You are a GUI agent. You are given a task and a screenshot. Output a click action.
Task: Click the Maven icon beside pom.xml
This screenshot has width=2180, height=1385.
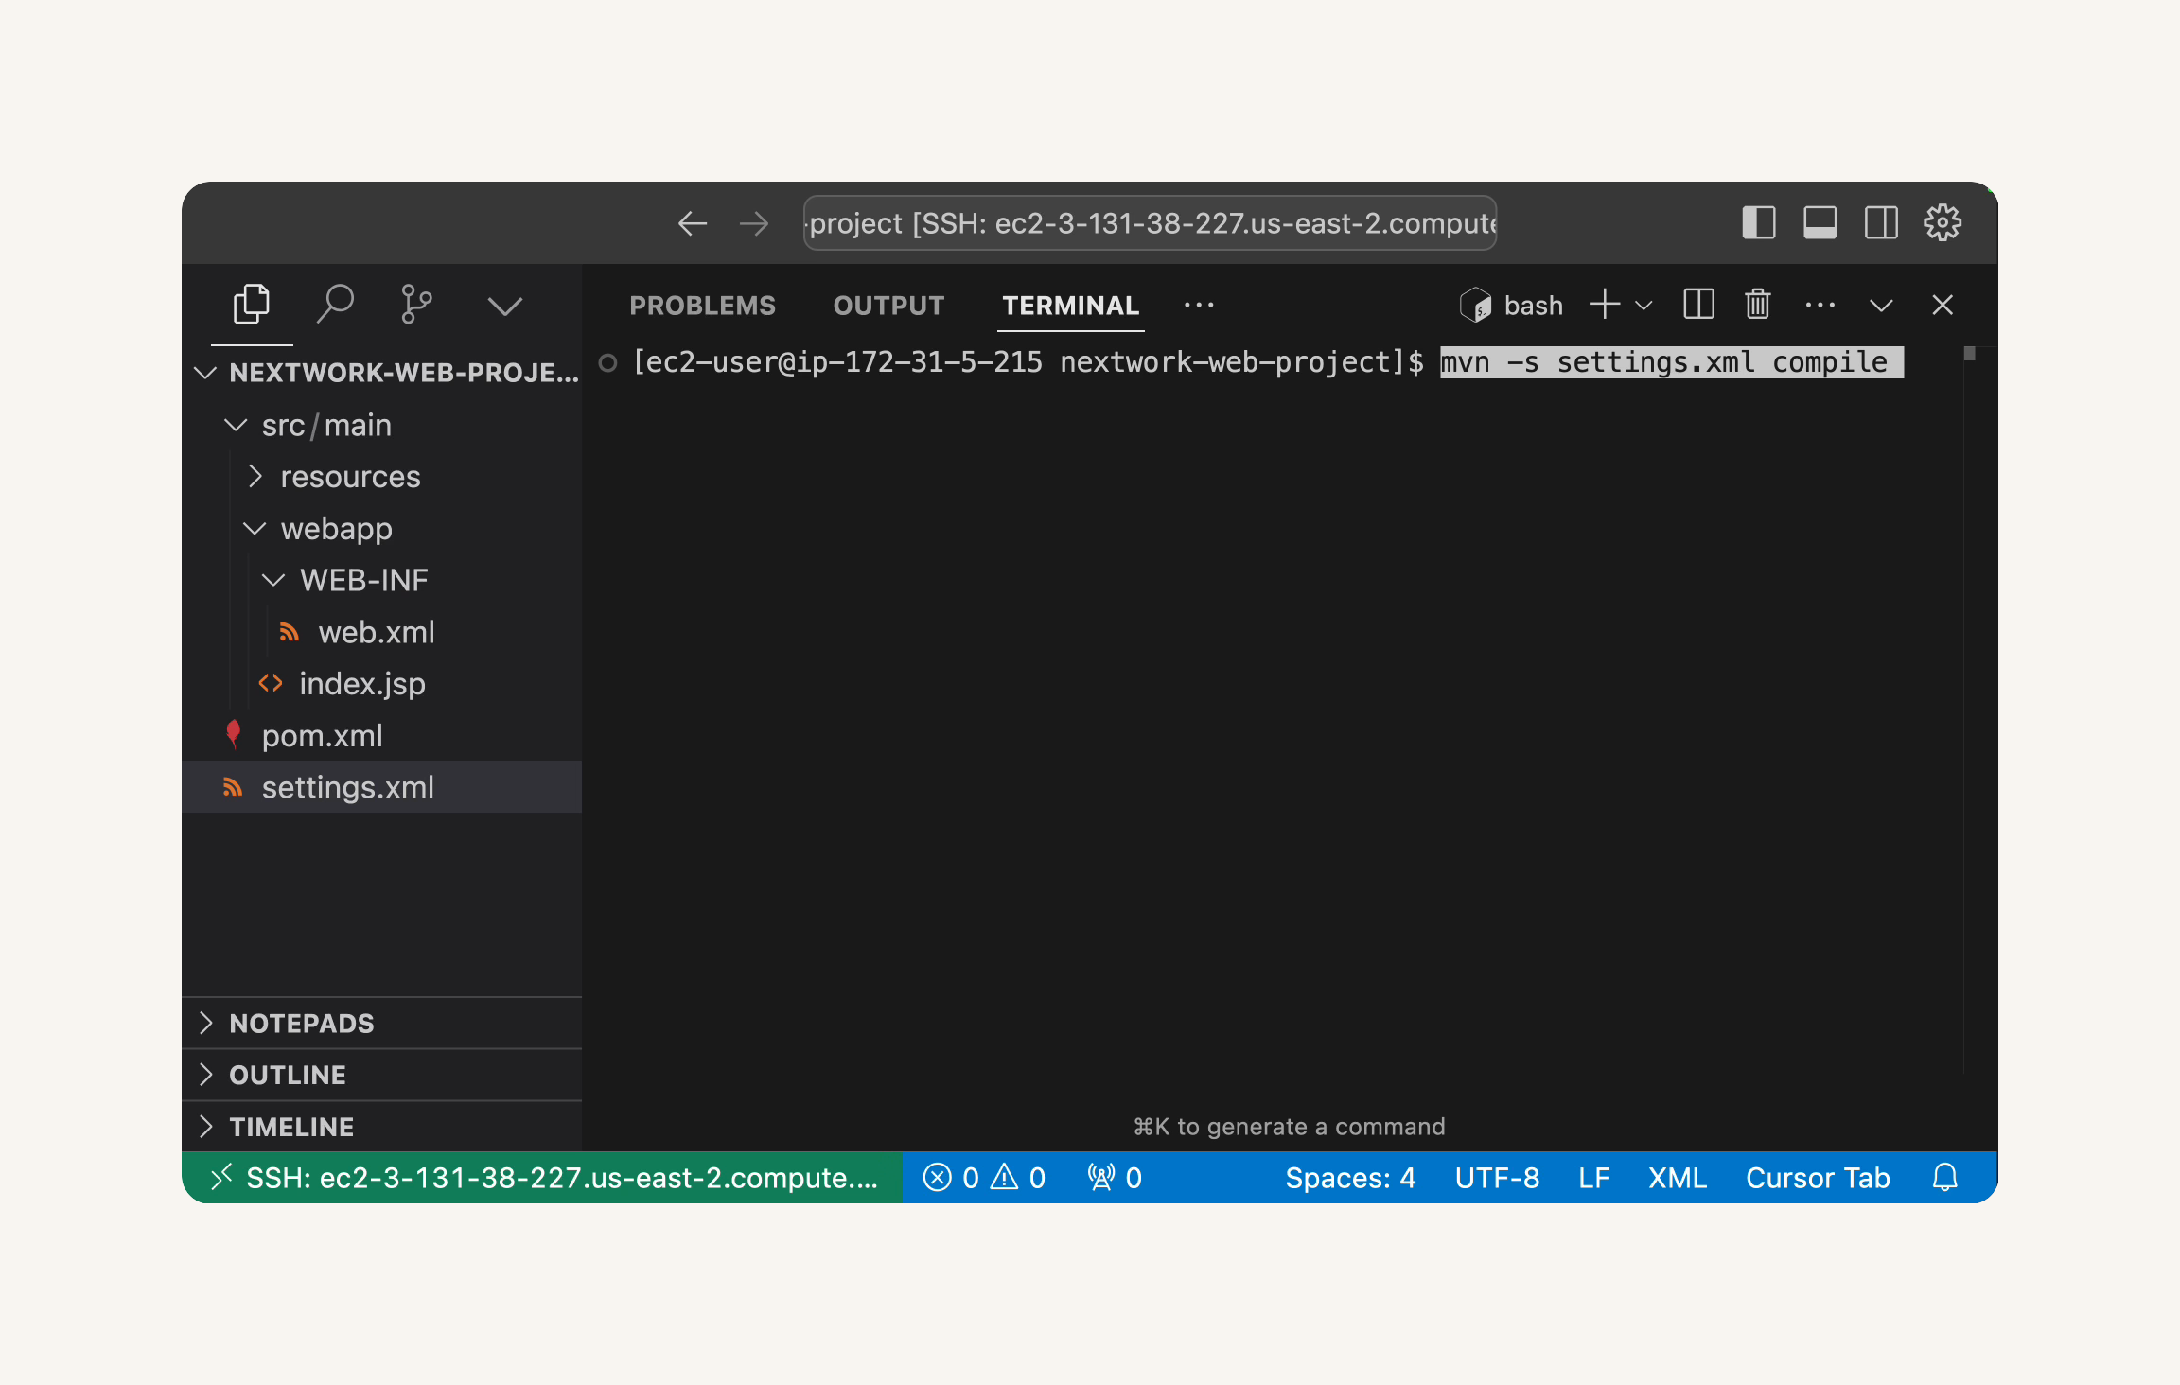[x=233, y=734]
